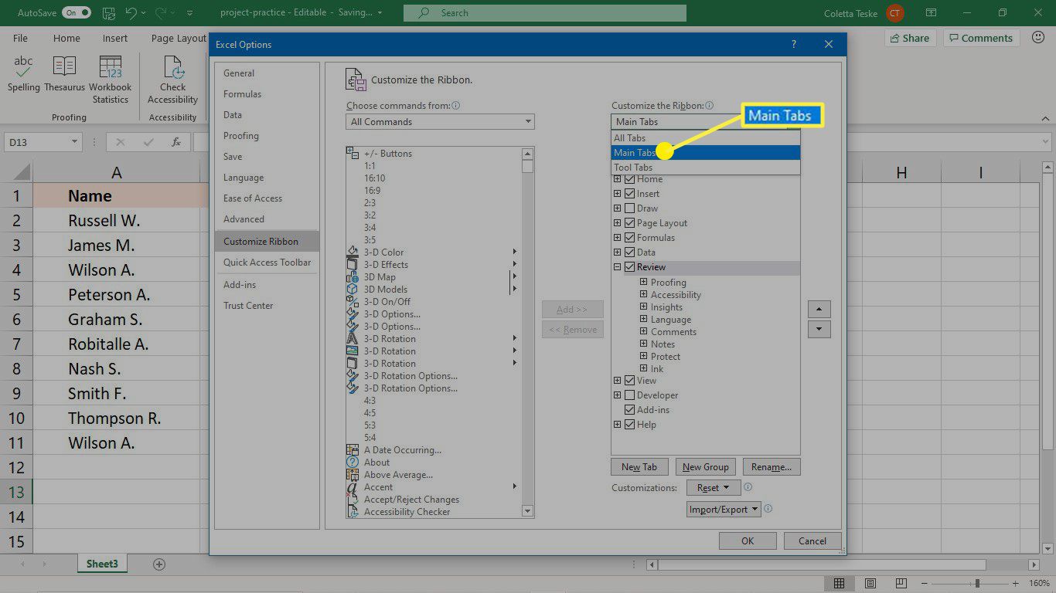The image size is (1056, 593).
Task: Click the commands list scrollbar
Action: [x=527, y=333]
